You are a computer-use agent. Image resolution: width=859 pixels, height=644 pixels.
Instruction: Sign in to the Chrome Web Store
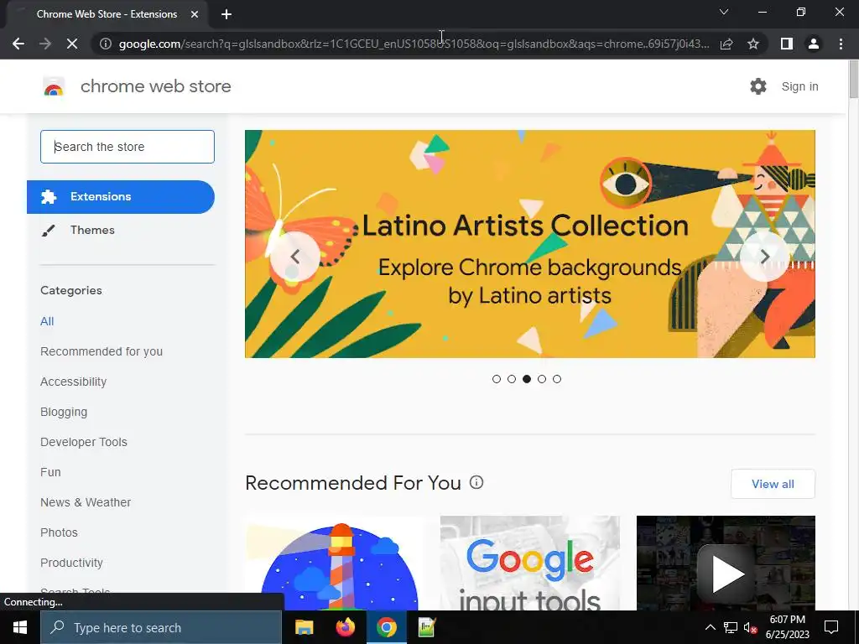(799, 86)
